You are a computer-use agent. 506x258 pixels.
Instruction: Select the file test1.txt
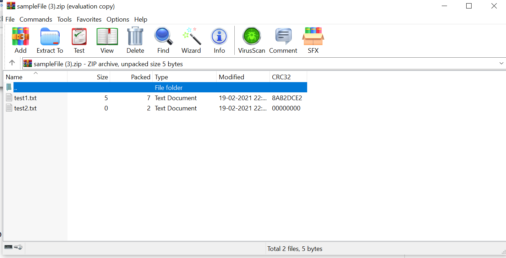(25, 98)
